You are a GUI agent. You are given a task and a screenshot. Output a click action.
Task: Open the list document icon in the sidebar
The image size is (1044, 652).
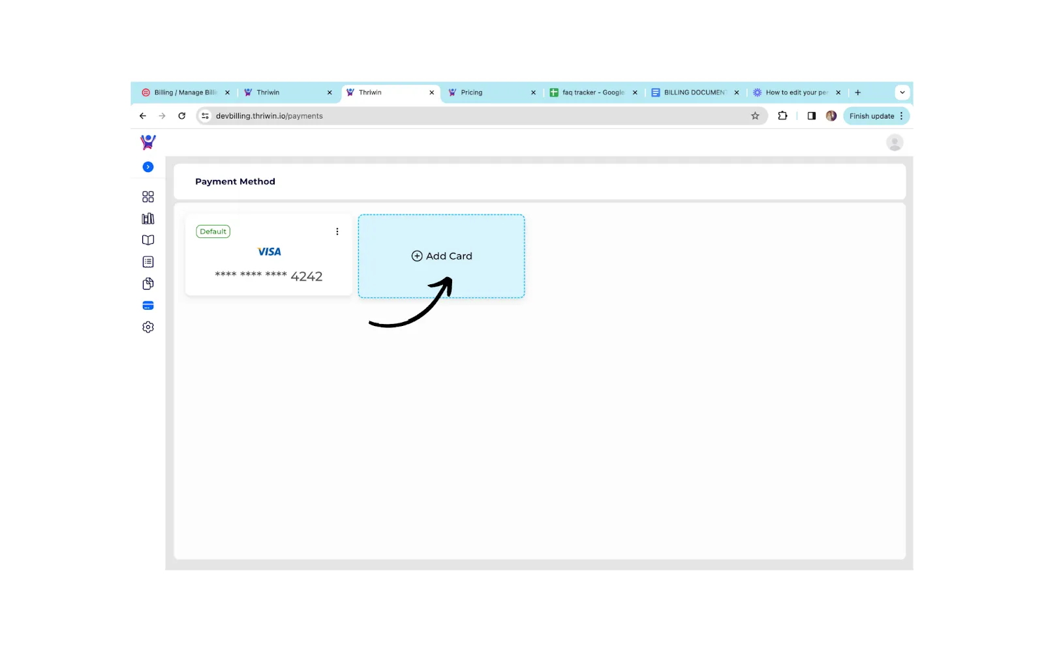(x=148, y=262)
